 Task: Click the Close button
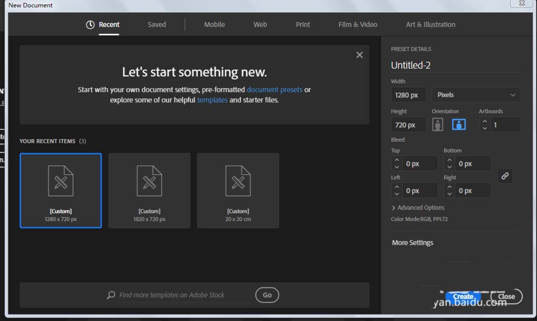click(506, 296)
